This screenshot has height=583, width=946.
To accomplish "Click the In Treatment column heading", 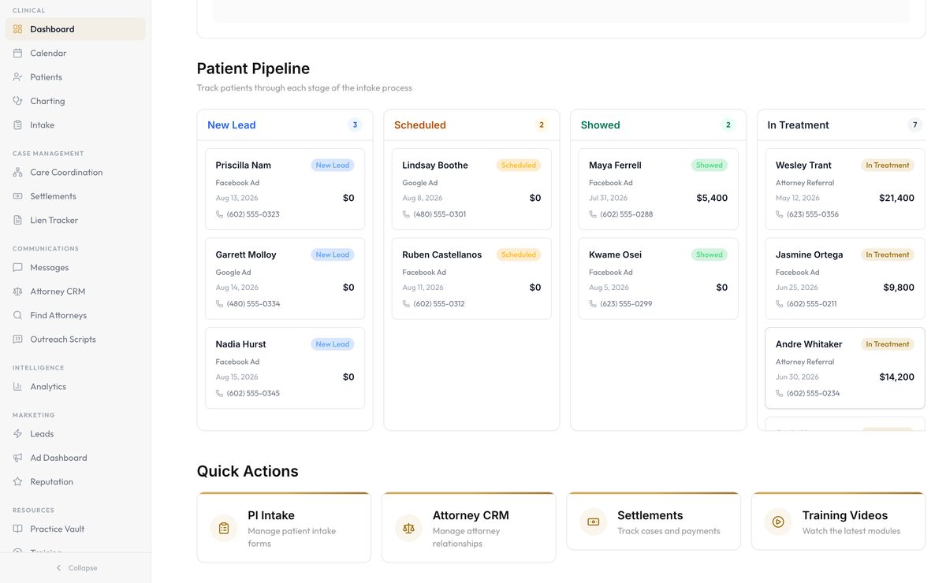I will [x=799, y=125].
